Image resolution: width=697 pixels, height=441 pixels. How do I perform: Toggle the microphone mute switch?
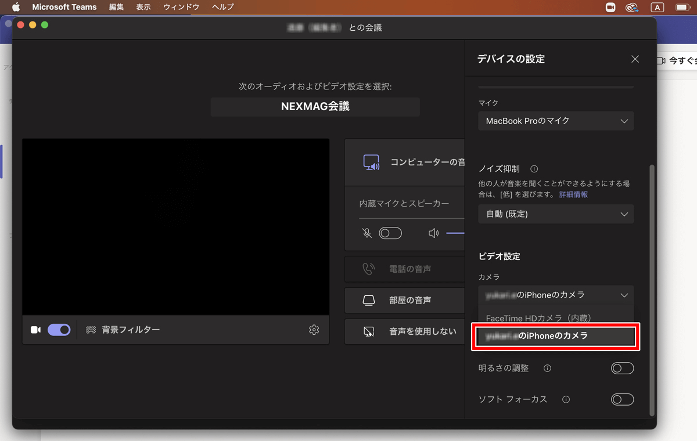point(390,233)
